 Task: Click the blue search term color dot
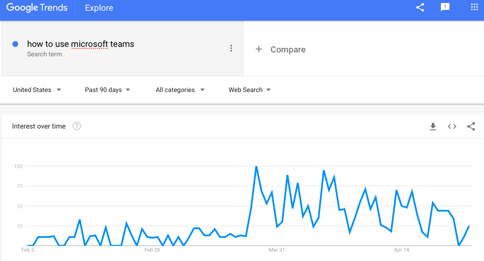15,44
